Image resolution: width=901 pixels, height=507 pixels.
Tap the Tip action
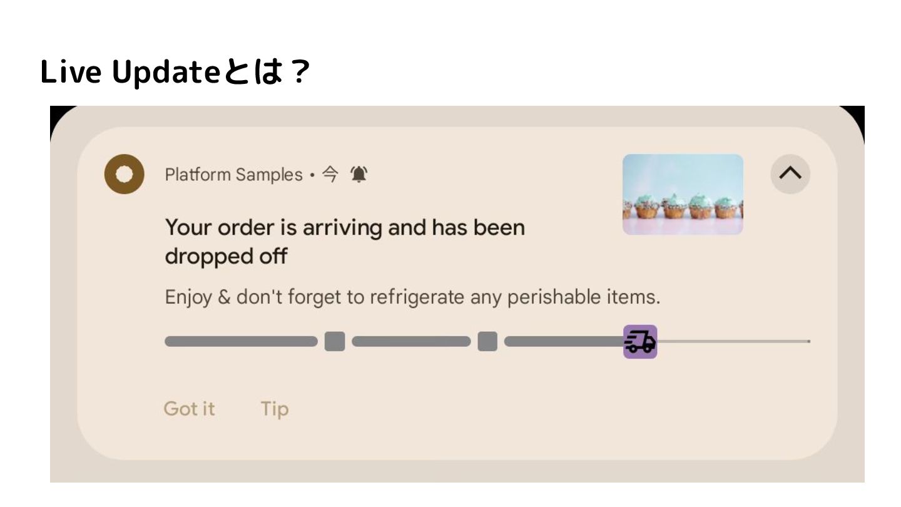pyautogui.click(x=275, y=409)
